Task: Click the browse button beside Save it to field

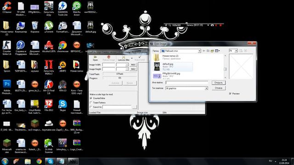Action: 135,107
